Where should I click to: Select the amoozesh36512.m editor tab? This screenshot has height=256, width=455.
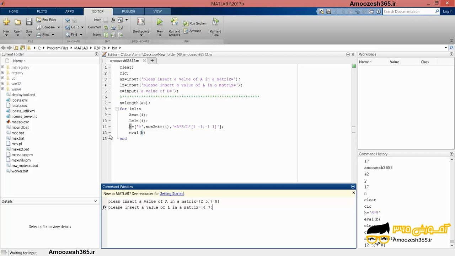124,60
